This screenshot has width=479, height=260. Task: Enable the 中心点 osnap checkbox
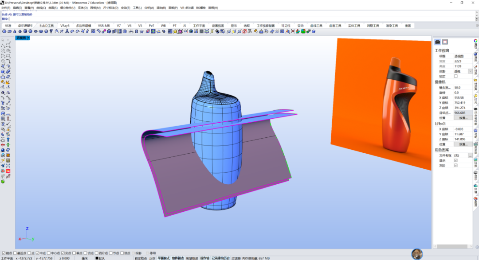[49, 253]
